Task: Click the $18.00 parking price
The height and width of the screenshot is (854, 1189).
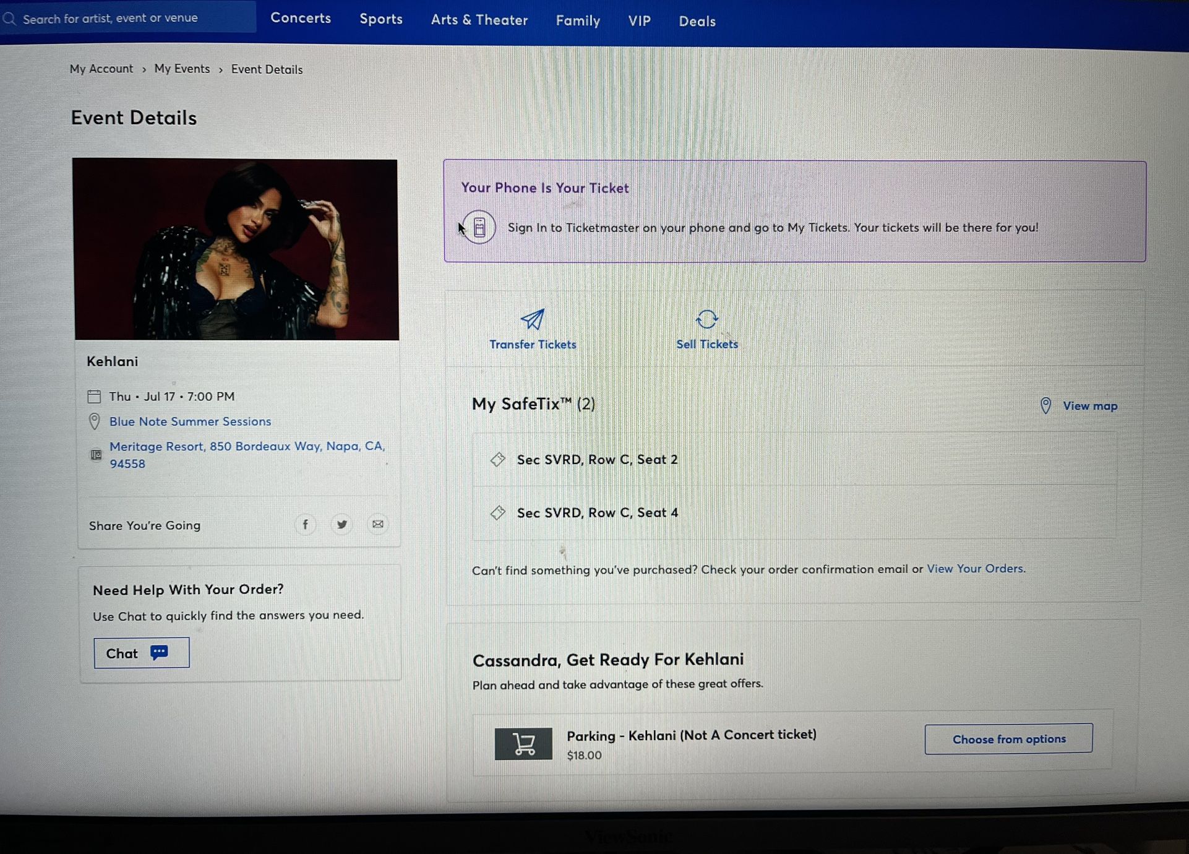Action: [584, 755]
